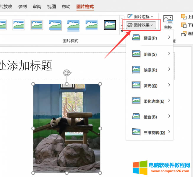Expand the 棱台 bevel submenu arrow
The width and height of the screenshot is (193, 177).
[x=169, y=116]
